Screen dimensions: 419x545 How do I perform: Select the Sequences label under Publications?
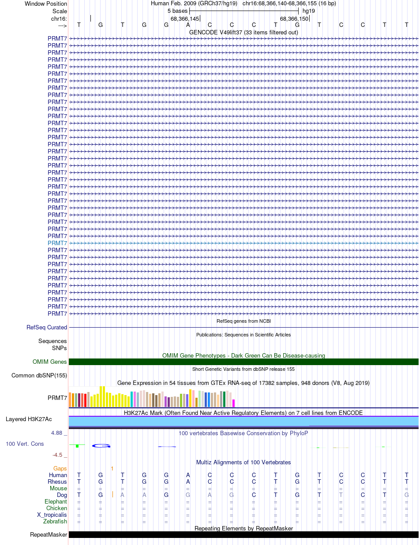(52, 341)
